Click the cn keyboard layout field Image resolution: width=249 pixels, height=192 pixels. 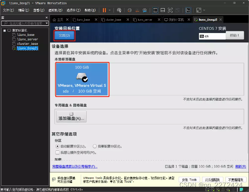pos(212,36)
